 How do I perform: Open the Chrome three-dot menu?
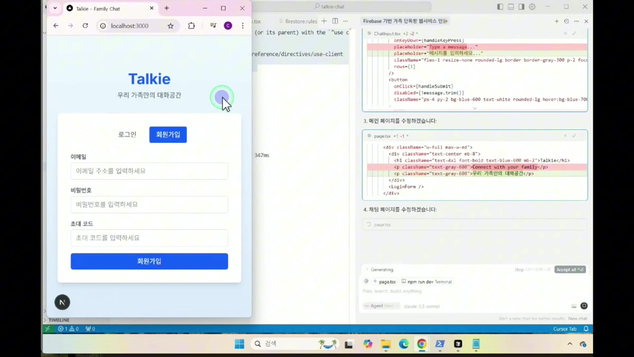coord(243,26)
